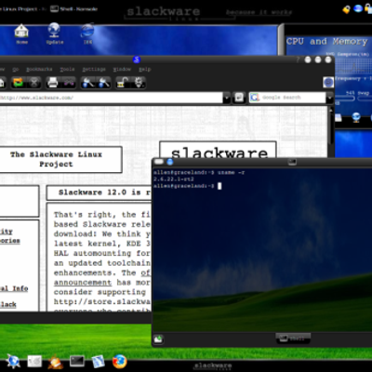Click the CPU usage graph in monitor widget
The width and height of the screenshot is (372, 372).
353,66
